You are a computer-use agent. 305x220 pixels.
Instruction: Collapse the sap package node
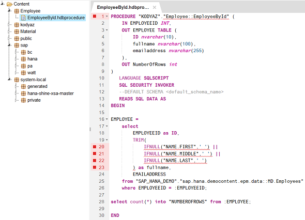tap(9, 45)
